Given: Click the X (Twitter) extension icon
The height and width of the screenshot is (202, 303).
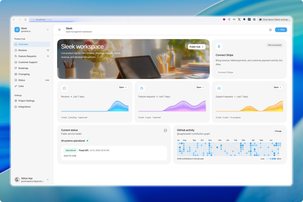Looking at the screenshot, I should (239, 19).
